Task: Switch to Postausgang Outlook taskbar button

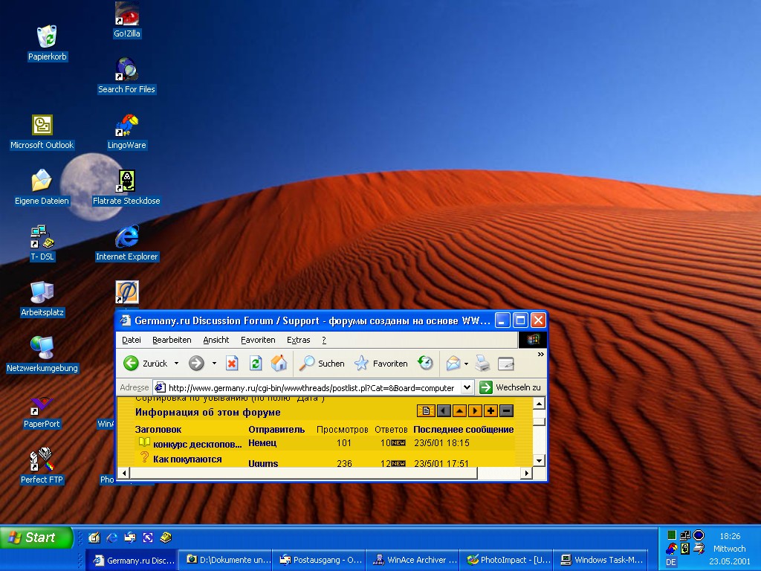Action: tap(320, 560)
